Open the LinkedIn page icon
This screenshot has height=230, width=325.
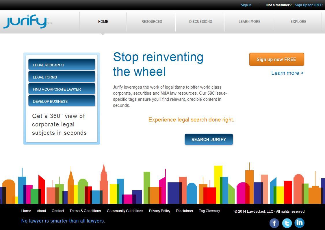pyautogui.click(x=300, y=223)
